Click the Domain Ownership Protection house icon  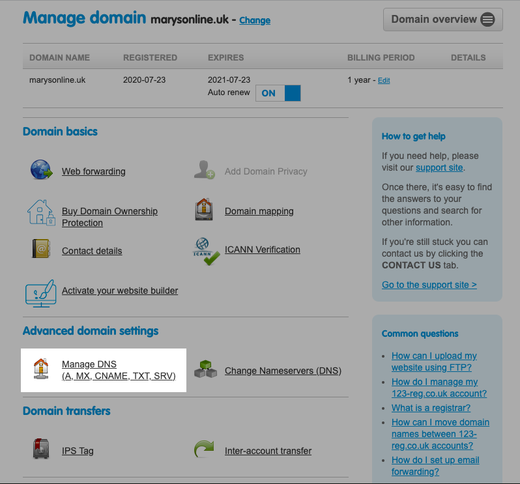(x=41, y=212)
